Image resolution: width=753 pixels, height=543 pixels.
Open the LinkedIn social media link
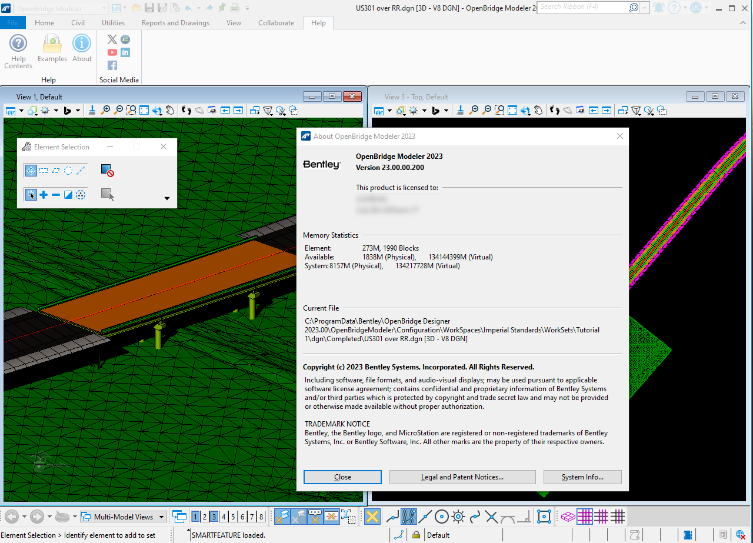[125, 52]
